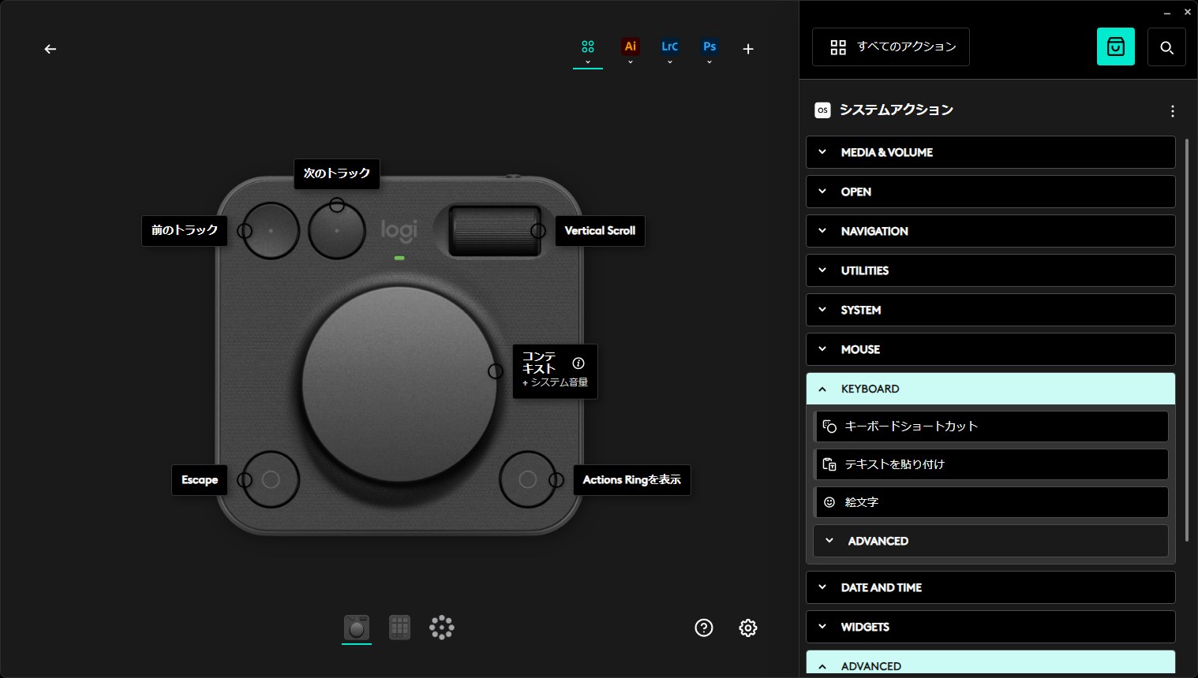Choose the テキストを貼り付け action
The height and width of the screenshot is (678, 1198).
click(990, 464)
